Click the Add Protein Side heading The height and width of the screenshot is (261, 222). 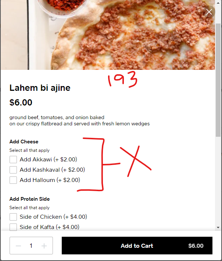click(29, 199)
